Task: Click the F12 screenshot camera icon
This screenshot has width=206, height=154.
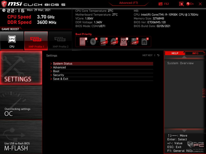Action: [x=160, y=4]
